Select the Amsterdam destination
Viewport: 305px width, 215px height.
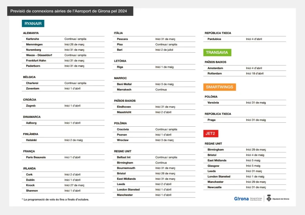[x=215, y=68]
